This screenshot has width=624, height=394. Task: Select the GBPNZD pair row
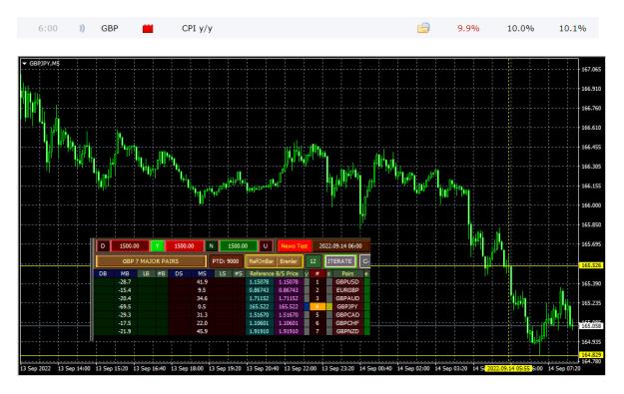pyautogui.click(x=347, y=331)
